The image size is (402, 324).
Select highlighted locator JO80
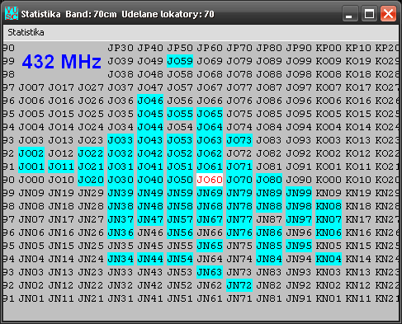pyautogui.click(x=269, y=180)
